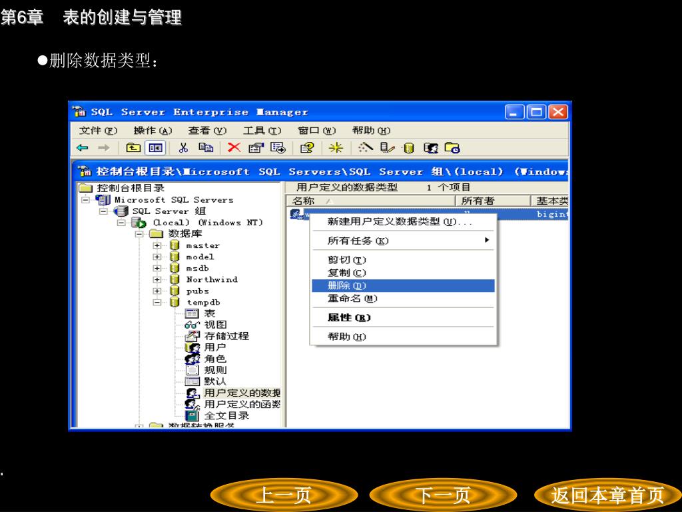The image size is (682, 512).
Task: Collapse the SQL Server 组 node
Action: click(x=103, y=211)
